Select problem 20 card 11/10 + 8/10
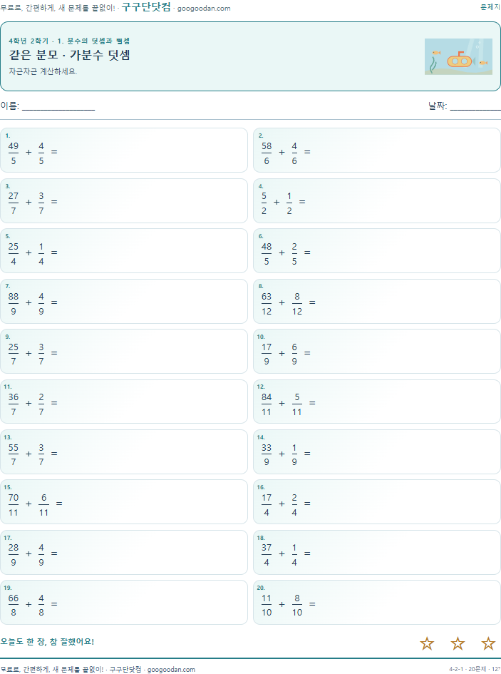Screen dimensions: 501x674 click(x=377, y=603)
